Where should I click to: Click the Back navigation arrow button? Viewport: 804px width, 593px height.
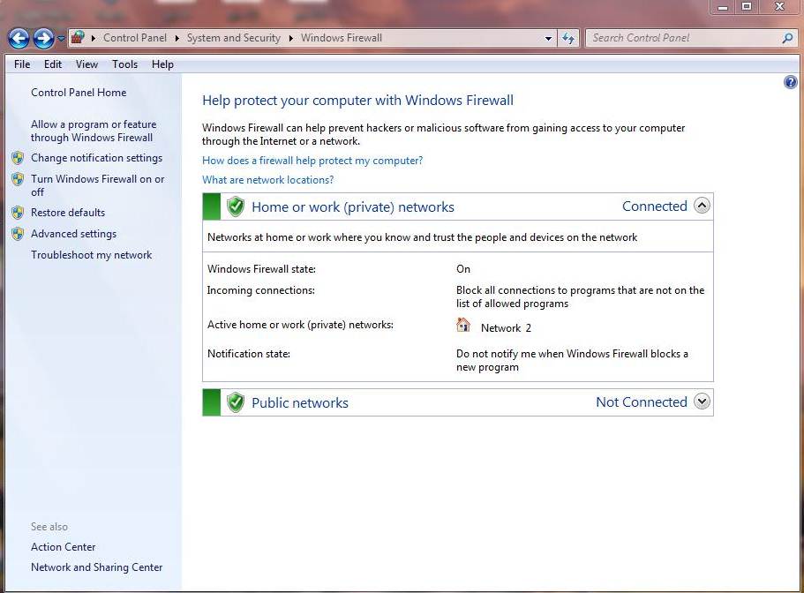coord(19,38)
